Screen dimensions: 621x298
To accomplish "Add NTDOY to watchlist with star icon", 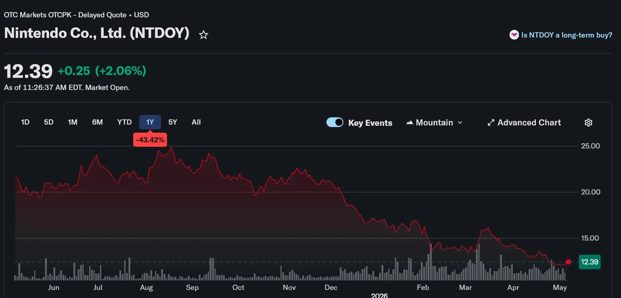I will point(203,35).
